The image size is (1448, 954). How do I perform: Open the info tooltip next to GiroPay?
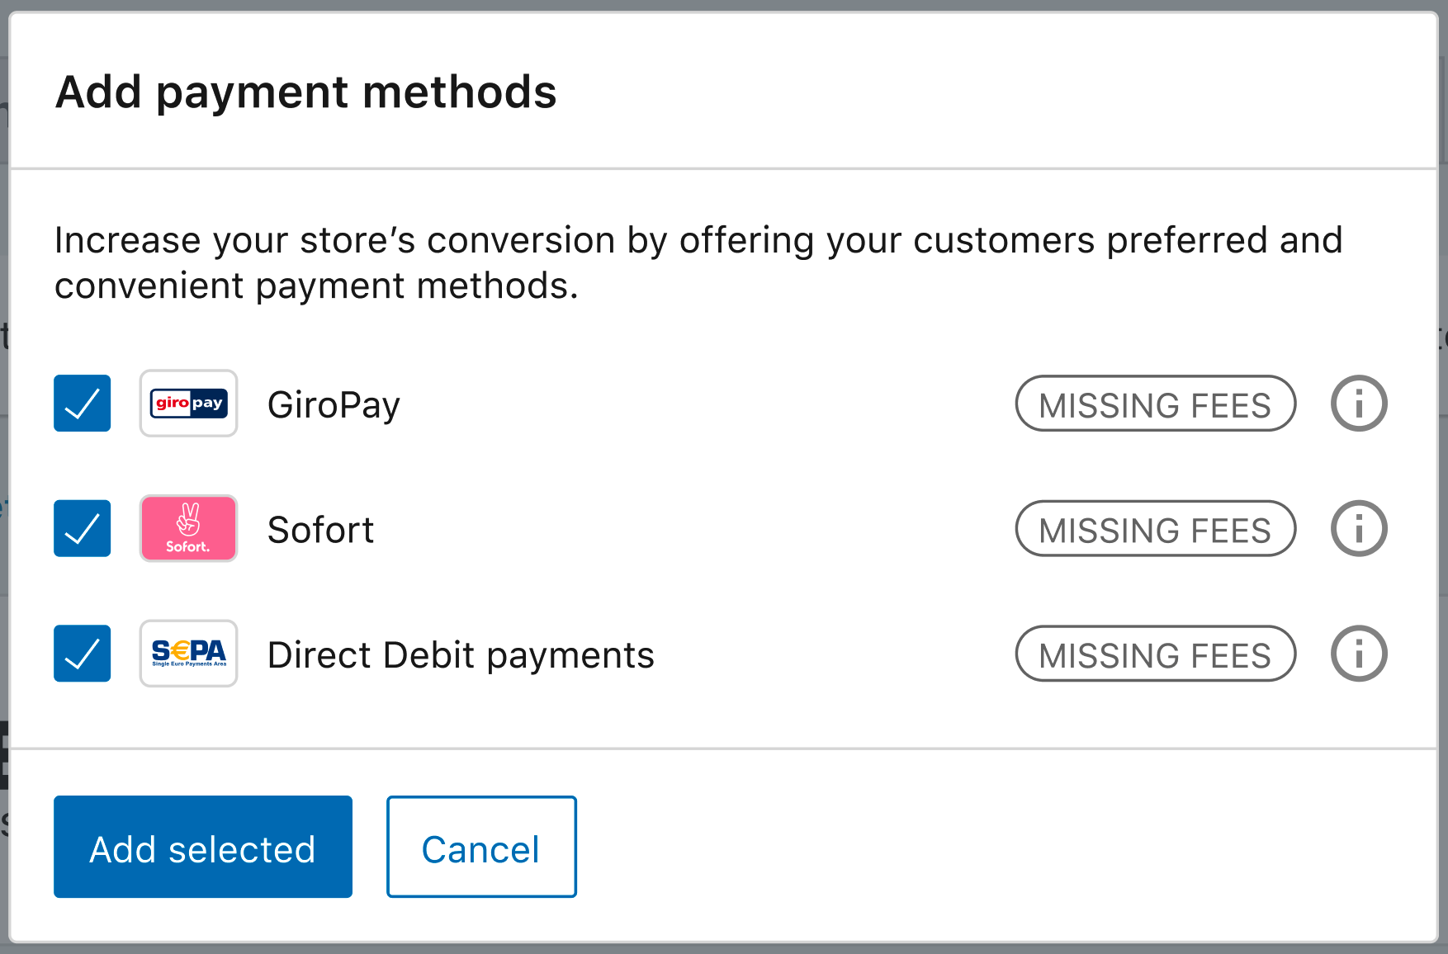(1358, 404)
